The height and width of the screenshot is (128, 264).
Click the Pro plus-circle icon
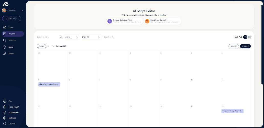click(x=5, y=101)
